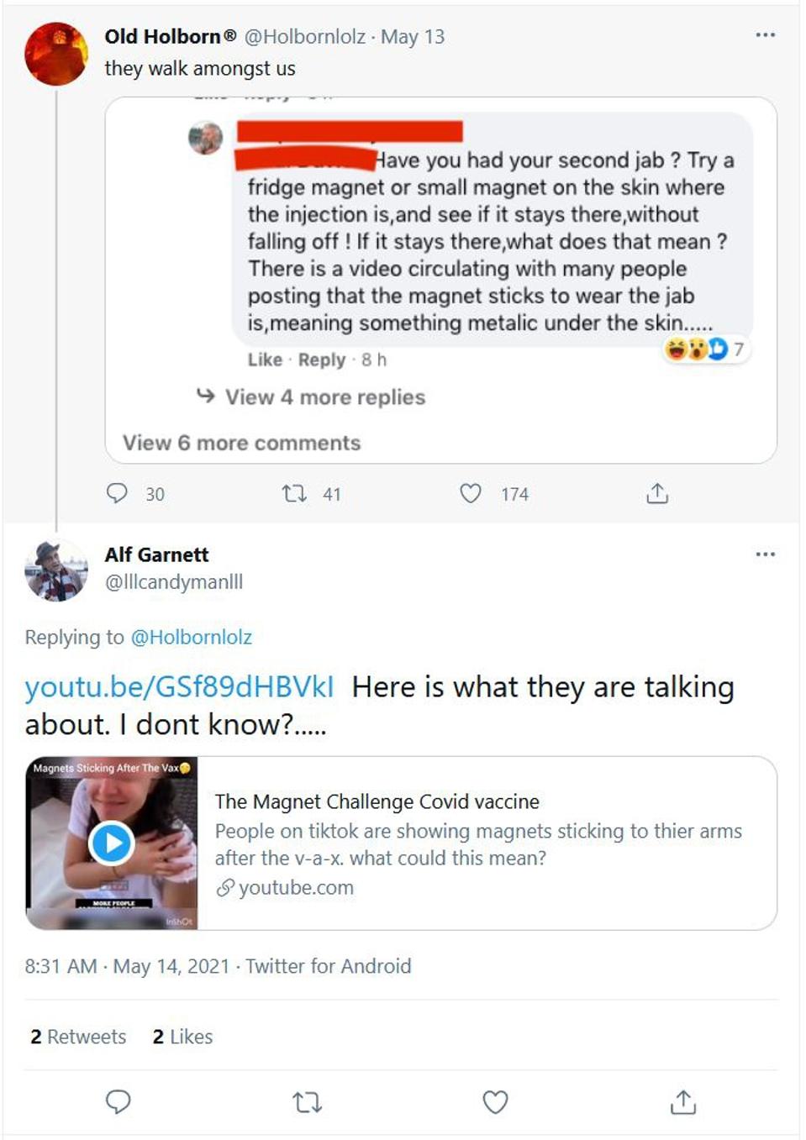Click reply icon on Old Holborn tweet
The width and height of the screenshot is (806, 1140).
(117, 493)
